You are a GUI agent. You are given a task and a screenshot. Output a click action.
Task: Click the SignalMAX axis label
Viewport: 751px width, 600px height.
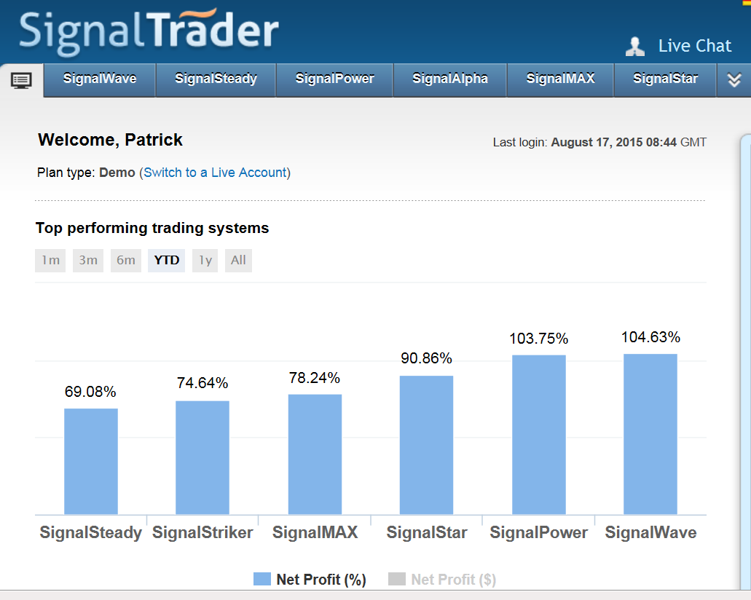(x=315, y=532)
